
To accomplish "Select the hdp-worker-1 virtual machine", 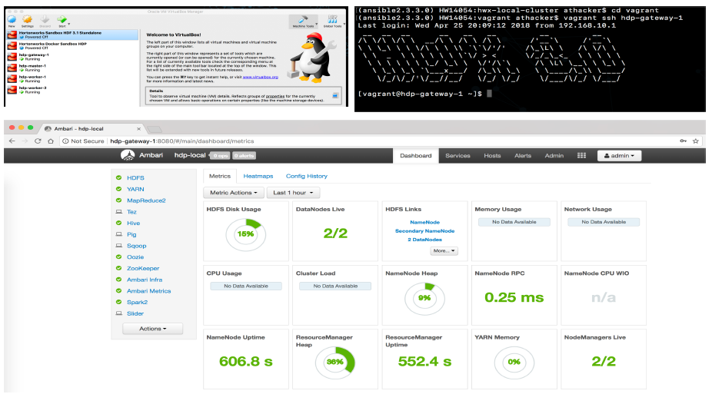I will click(72, 79).
